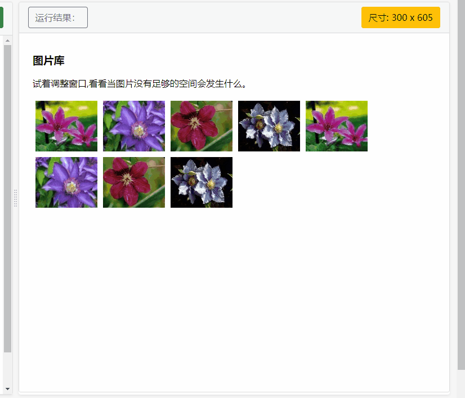The width and height of the screenshot is (465, 398).
Task: Click the down arrow of the left scrollbar
Action: [6, 388]
